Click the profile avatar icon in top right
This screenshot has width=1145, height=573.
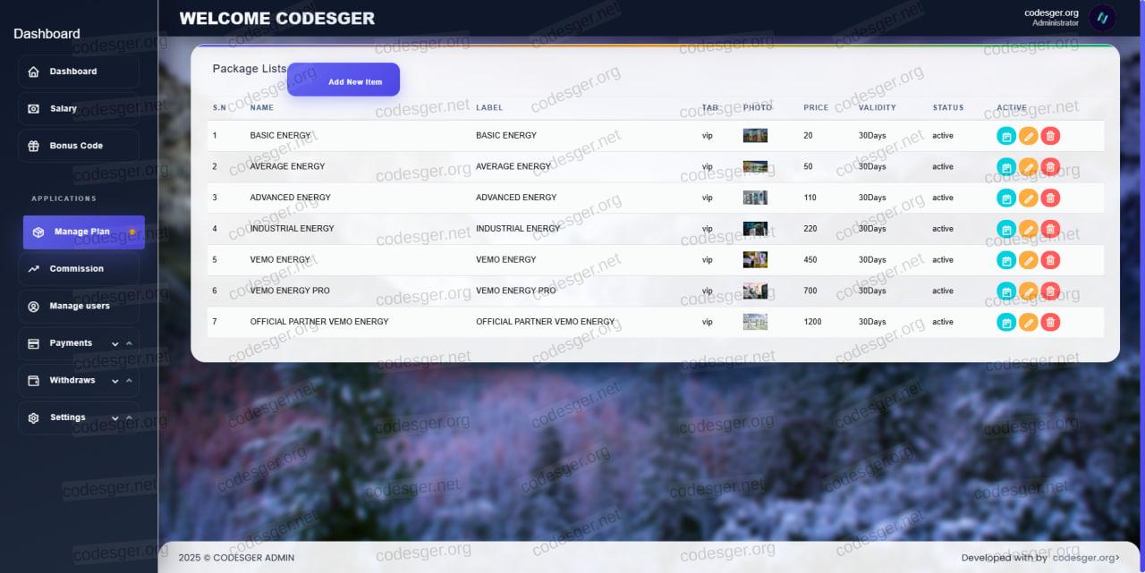[x=1102, y=18]
